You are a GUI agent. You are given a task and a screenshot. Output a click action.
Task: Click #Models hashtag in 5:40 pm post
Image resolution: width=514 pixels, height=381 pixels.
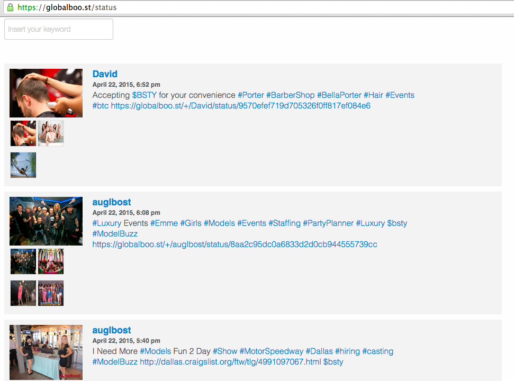point(156,351)
